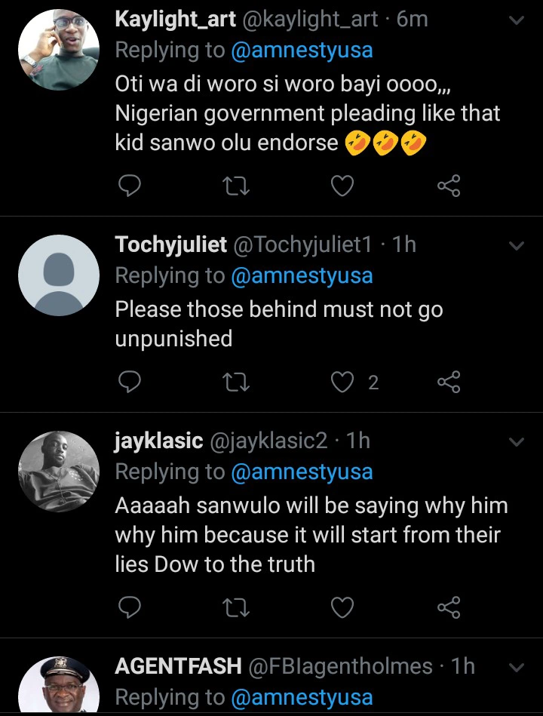Share jayklasic's tweet
The width and height of the screenshot is (543, 716).
[449, 606]
